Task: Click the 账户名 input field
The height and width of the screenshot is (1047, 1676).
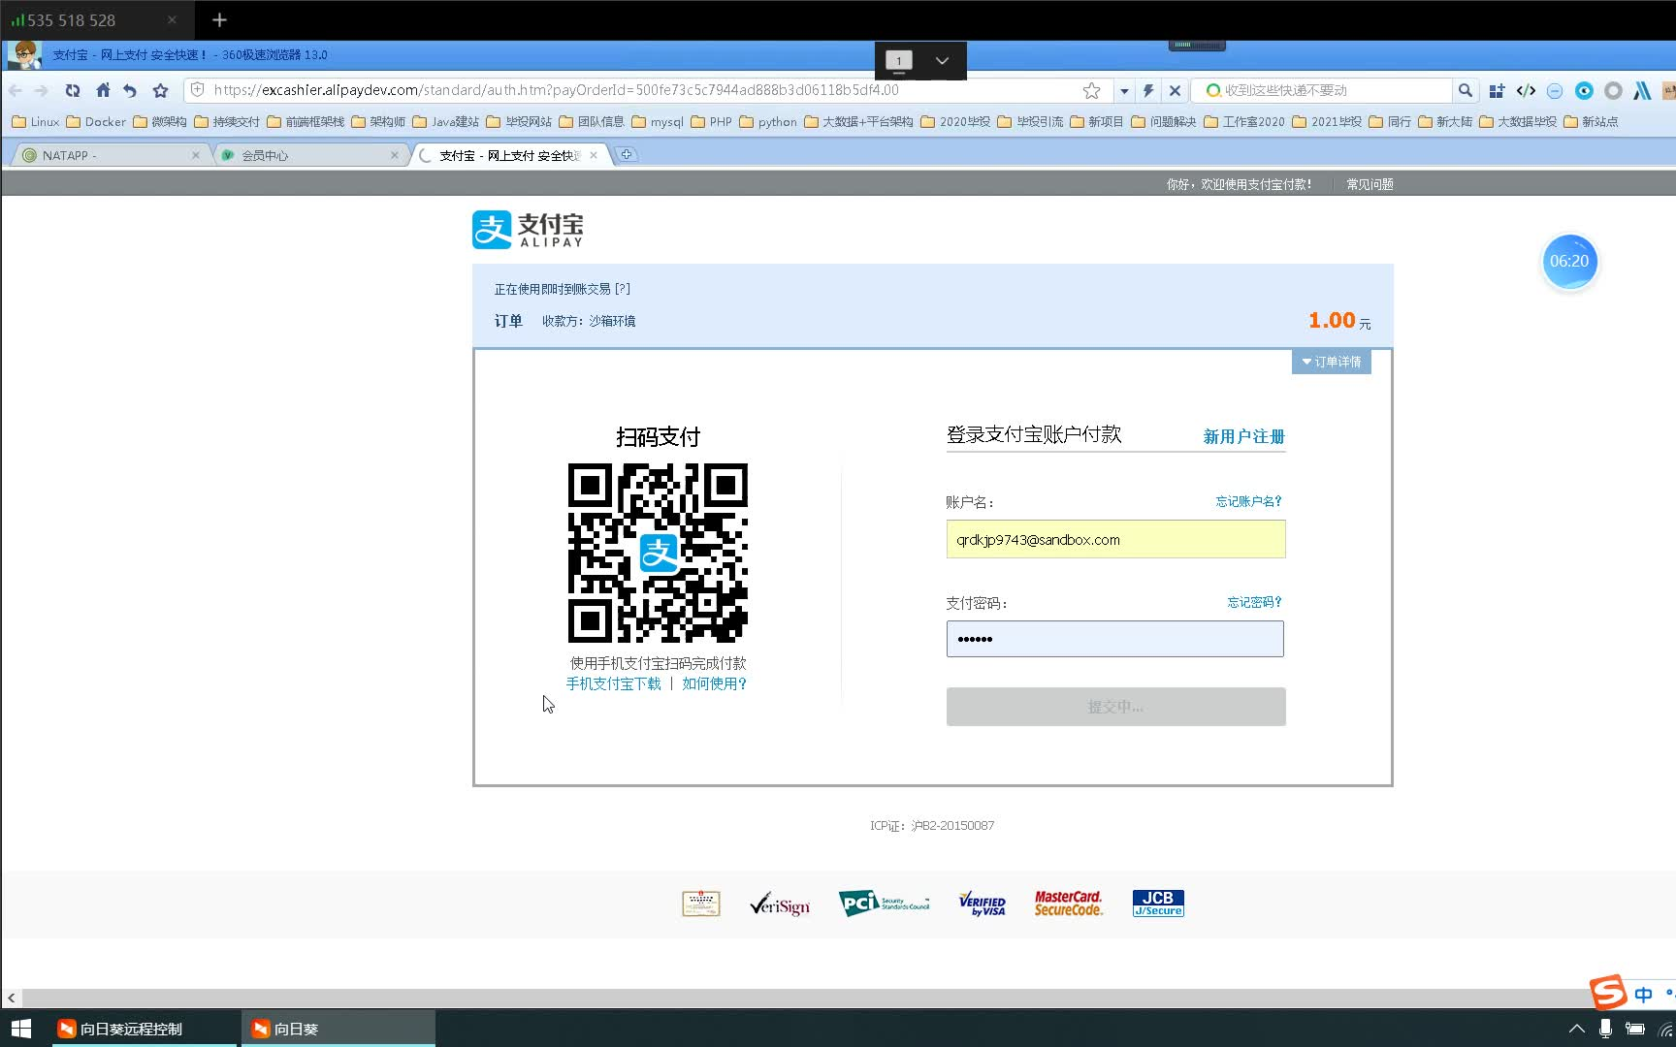Action: coord(1115,539)
